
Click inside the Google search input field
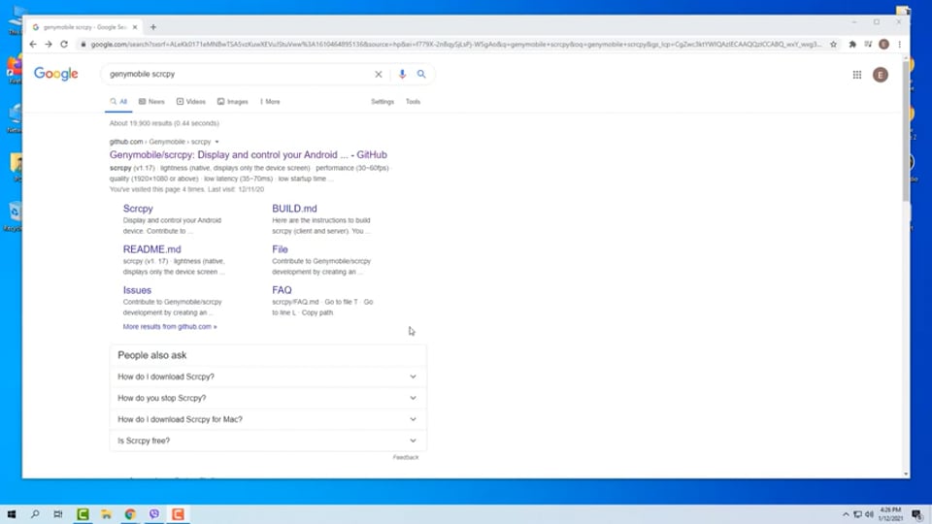pos(238,75)
